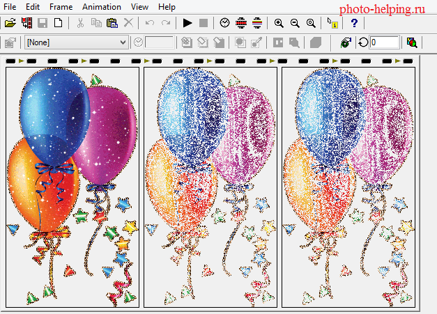
Task: Click the third disabled frame icon
Action: 219,42
